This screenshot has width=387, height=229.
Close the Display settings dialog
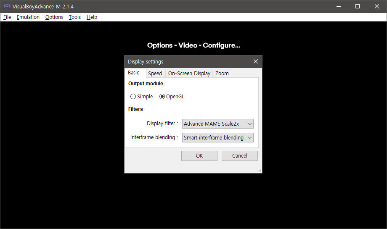click(256, 61)
